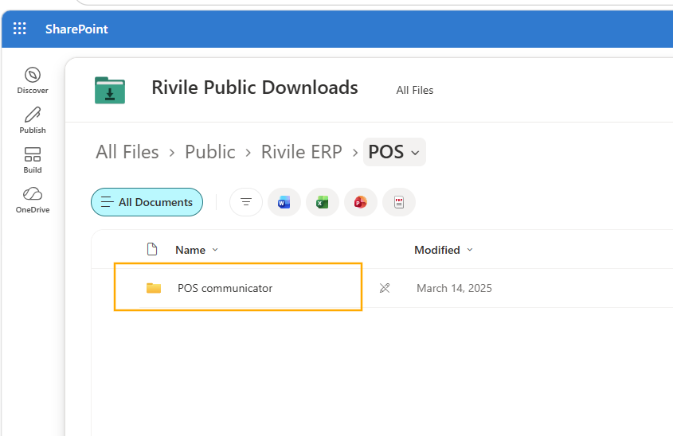The width and height of the screenshot is (673, 436).
Task: Open Build in the left rail
Action: tap(33, 161)
